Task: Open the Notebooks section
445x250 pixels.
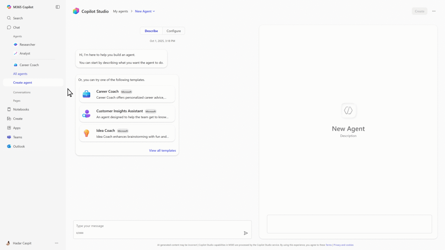Action: point(21,109)
